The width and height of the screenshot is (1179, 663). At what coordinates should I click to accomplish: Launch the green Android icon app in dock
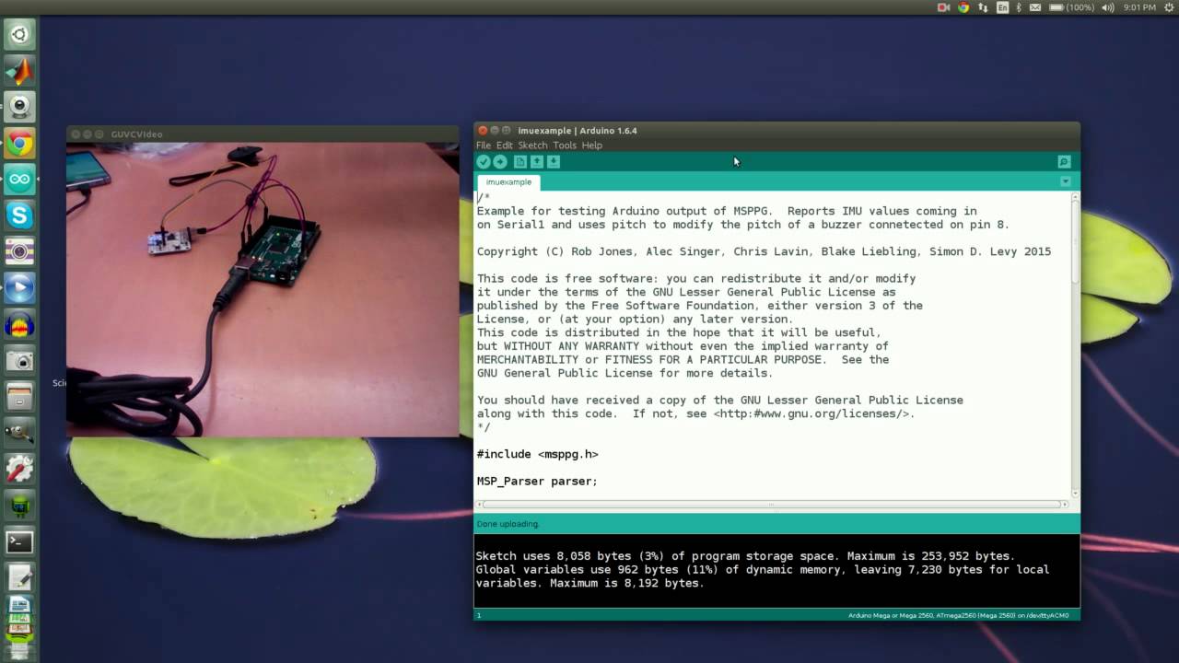tap(19, 505)
